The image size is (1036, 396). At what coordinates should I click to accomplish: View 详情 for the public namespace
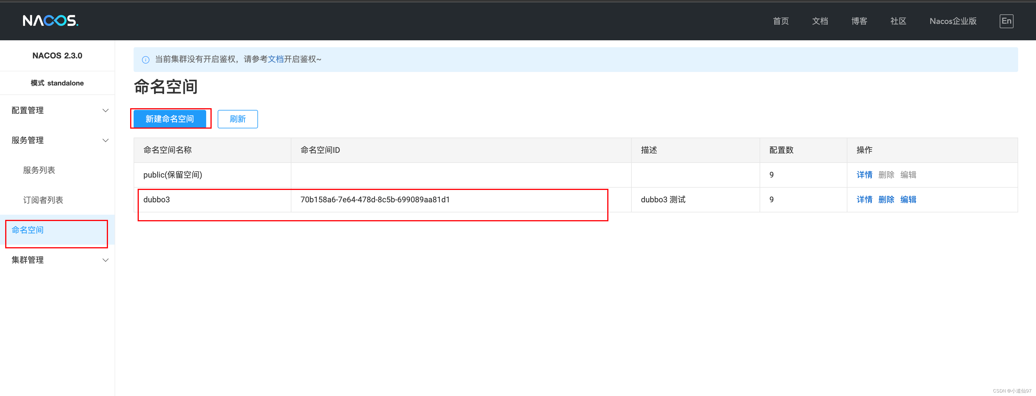point(864,175)
